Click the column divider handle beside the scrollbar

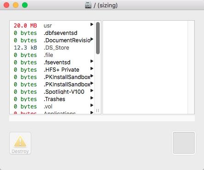click(98, 110)
